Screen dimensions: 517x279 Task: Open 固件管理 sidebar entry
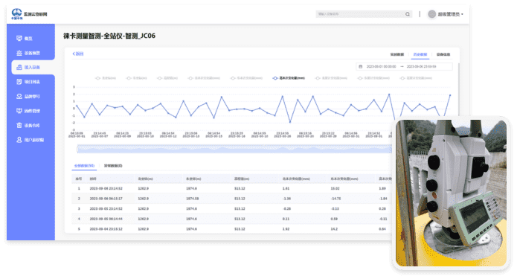28,111
